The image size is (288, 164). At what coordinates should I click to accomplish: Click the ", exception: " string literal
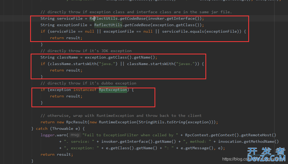pyautogui.click(x=81, y=148)
